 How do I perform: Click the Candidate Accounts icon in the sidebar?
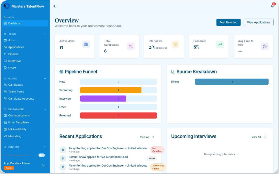5,99
